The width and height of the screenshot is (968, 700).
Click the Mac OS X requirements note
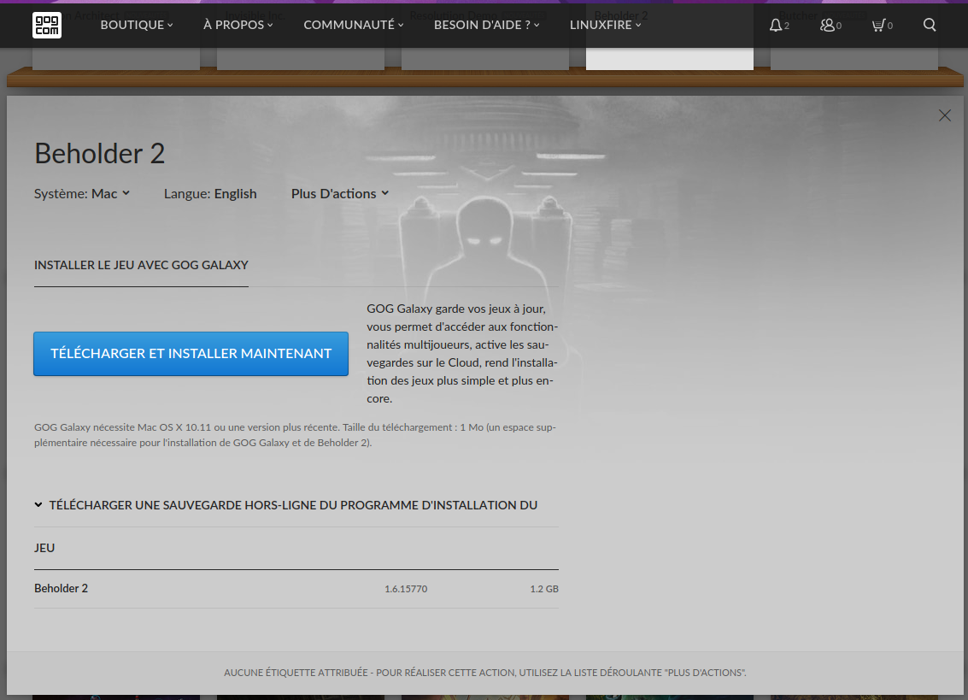tap(295, 435)
